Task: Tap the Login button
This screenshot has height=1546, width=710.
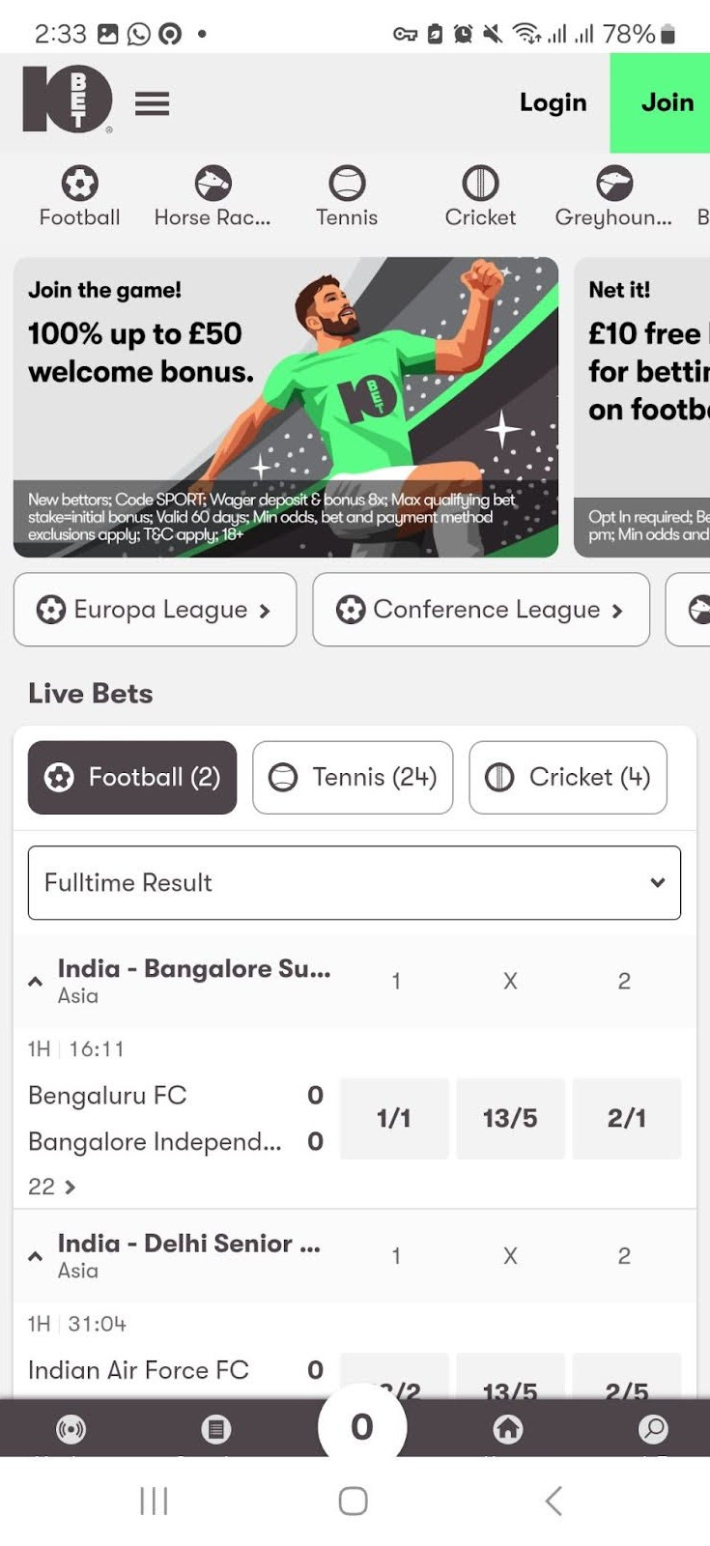Action: 553,102
